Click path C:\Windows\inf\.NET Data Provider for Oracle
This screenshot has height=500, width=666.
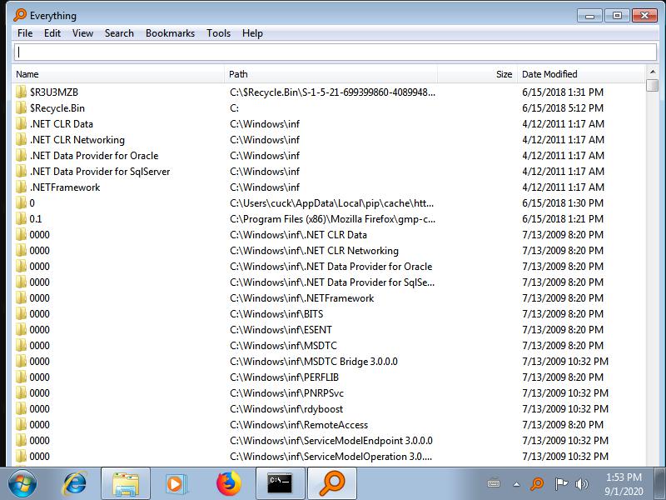coord(331,267)
